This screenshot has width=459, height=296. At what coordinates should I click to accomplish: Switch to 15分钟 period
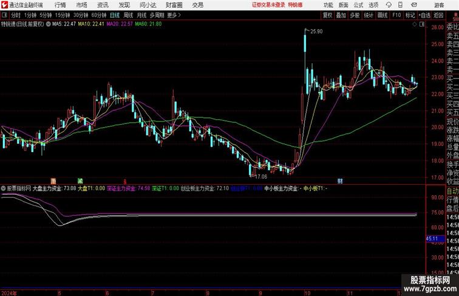tap(63, 15)
